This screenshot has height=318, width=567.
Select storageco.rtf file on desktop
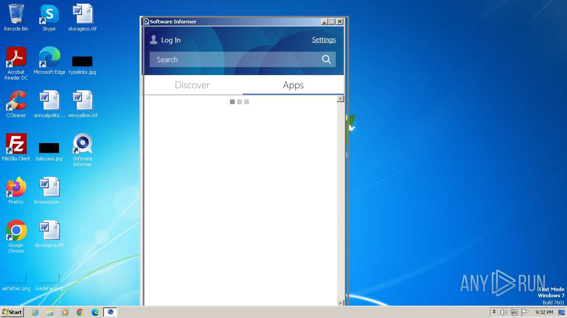coord(82,18)
